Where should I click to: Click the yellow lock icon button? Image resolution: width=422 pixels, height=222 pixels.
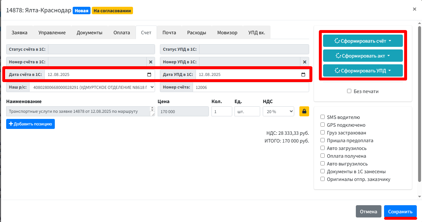(304, 111)
